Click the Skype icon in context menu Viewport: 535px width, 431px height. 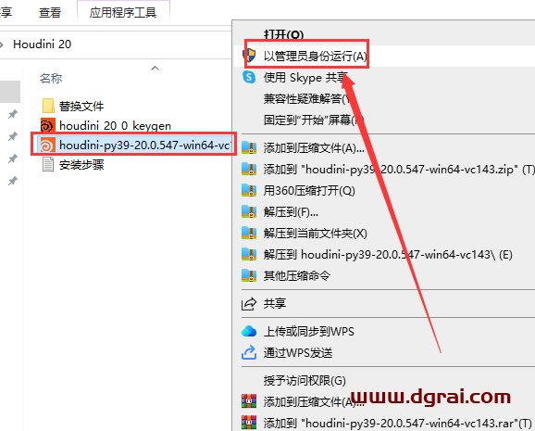click(249, 77)
